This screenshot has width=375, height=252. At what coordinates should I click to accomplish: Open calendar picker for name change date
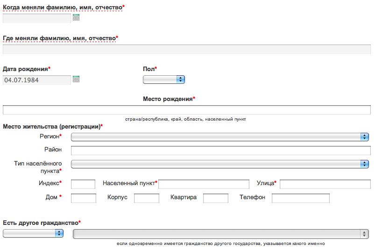click(76, 17)
